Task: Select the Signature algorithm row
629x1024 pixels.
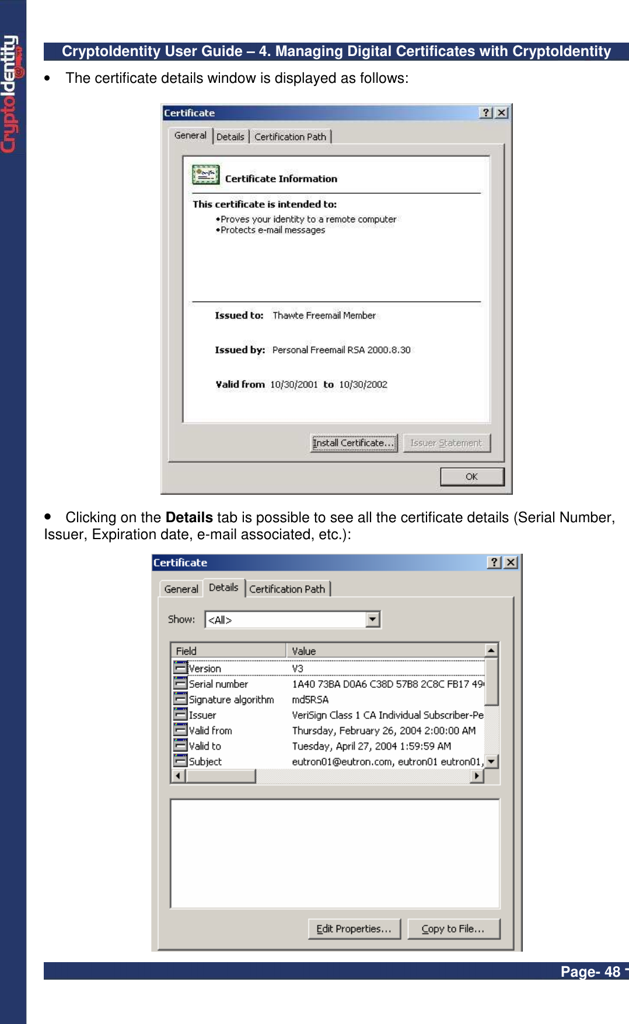Action: click(329, 699)
